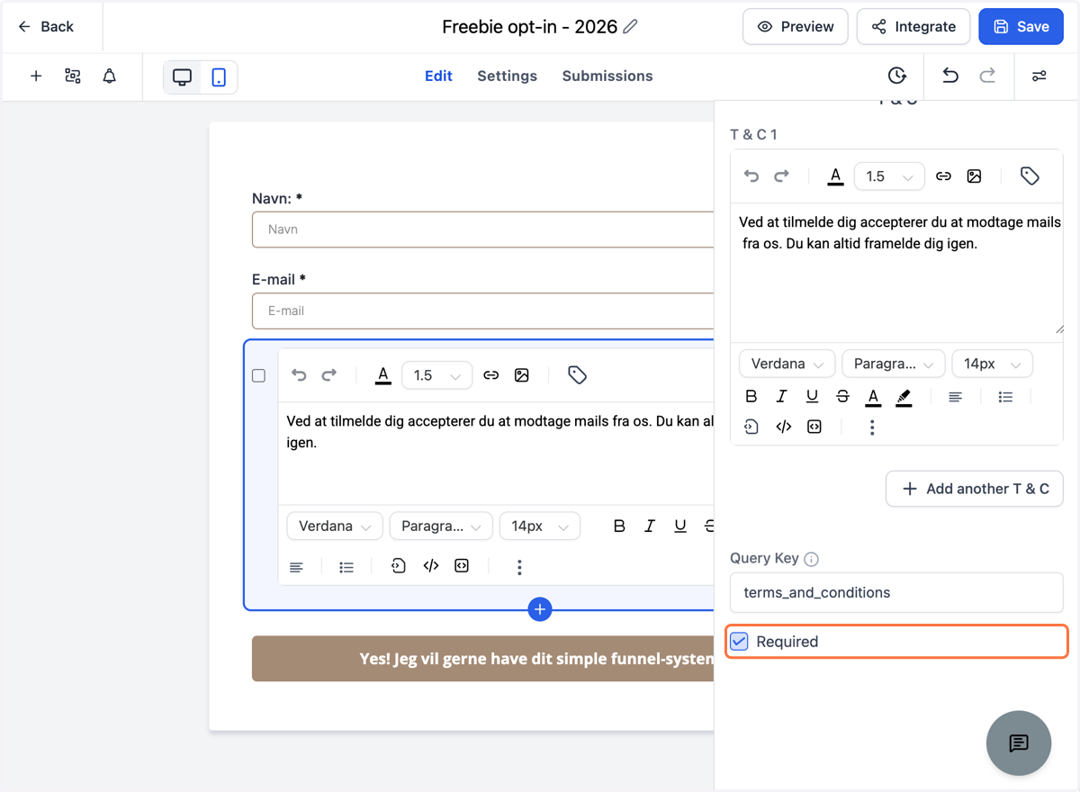
Task: Switch to mobile view
Action: [219, 77]
